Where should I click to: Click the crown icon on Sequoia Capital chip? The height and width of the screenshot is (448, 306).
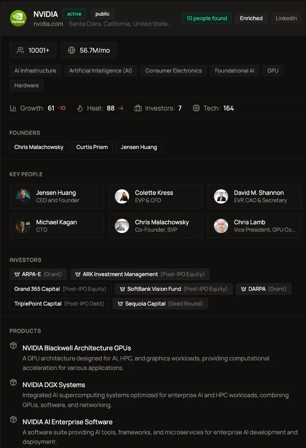120,304
